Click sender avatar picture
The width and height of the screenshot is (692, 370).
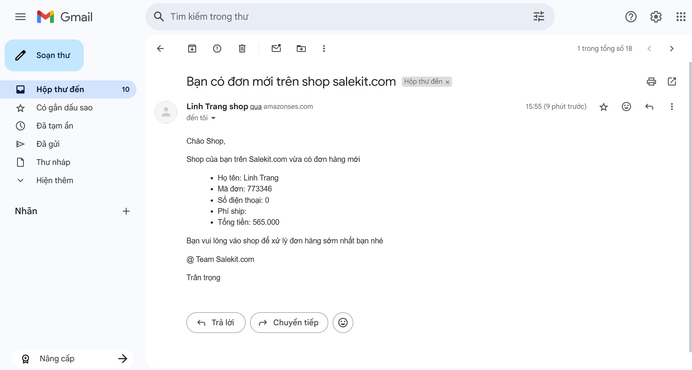point(166,112)
